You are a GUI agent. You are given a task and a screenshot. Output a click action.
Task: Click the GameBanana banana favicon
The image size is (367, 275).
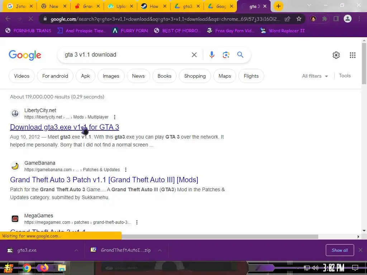pos(15,166)
